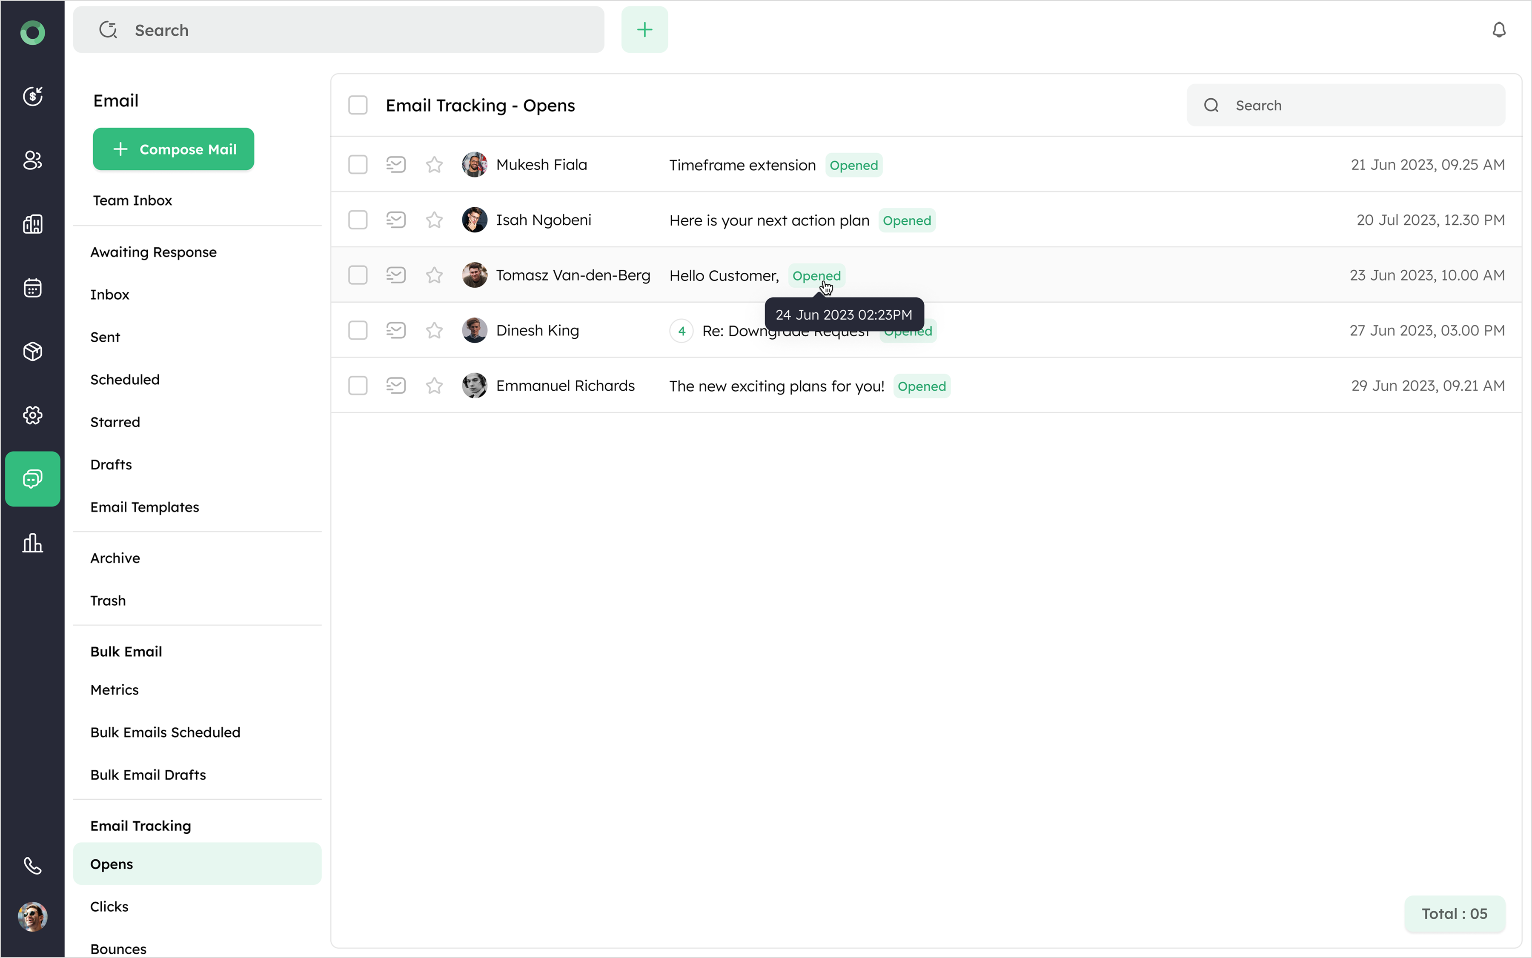This screenshot has height=958, width=1532.
Task: Open the phone icon in the sidebar
Action: (32, 866)
